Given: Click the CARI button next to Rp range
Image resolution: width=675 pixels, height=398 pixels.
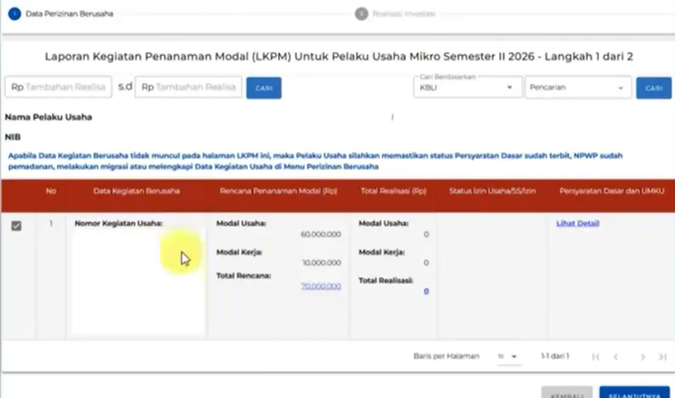Looking at the screenshot, I should 264,88.
